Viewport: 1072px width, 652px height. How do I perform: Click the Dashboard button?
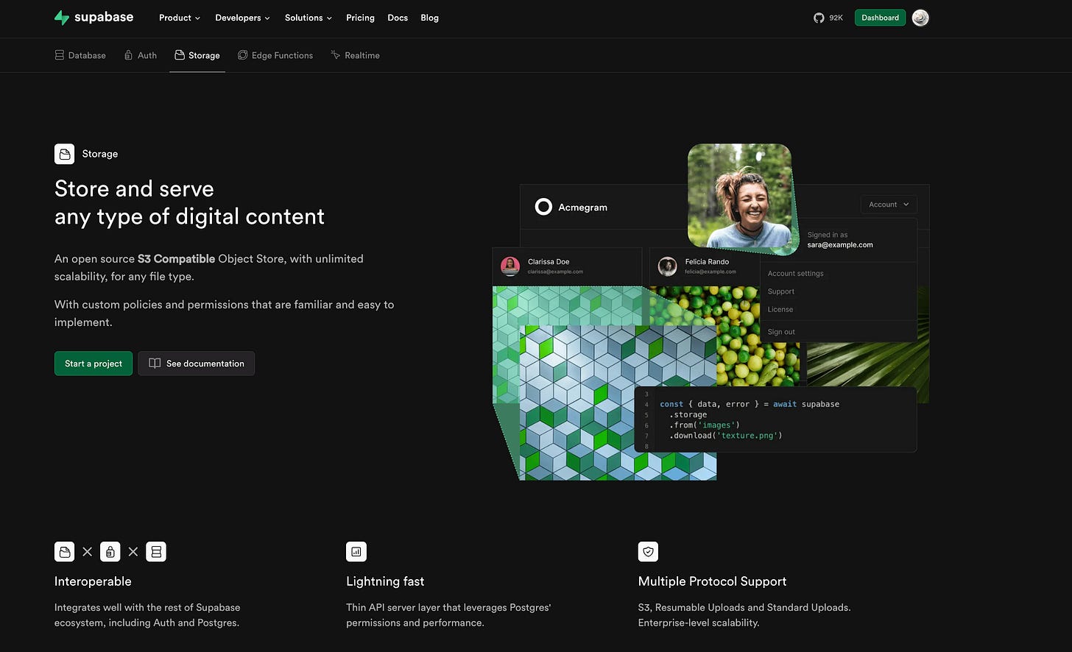click(x=880, y=18)
